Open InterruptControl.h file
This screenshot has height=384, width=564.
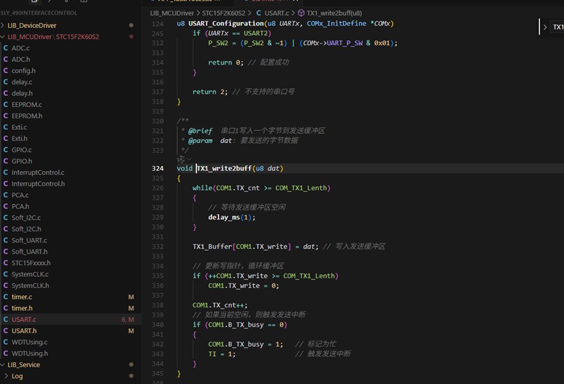click(x=38, y=184)
